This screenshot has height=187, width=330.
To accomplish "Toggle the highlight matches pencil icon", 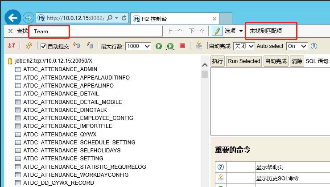I will pyautogui.click(x=217, y=31).
